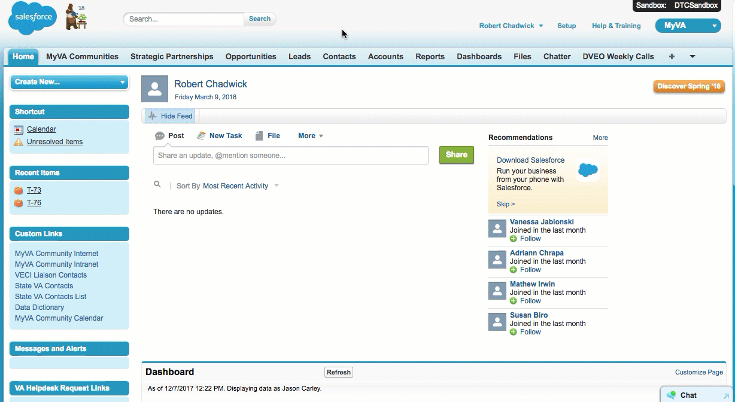
Task: Open the MyVA Community Calendar link
Action: 59,318
